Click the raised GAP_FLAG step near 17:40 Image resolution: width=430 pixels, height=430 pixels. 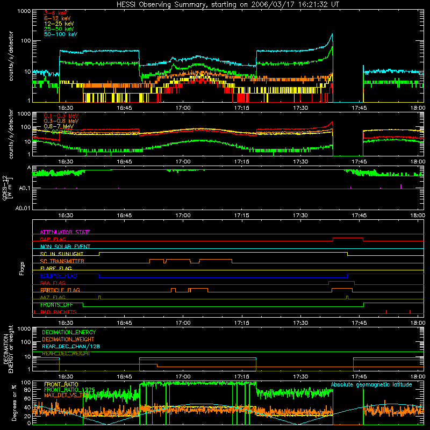(x=348, y=238)
